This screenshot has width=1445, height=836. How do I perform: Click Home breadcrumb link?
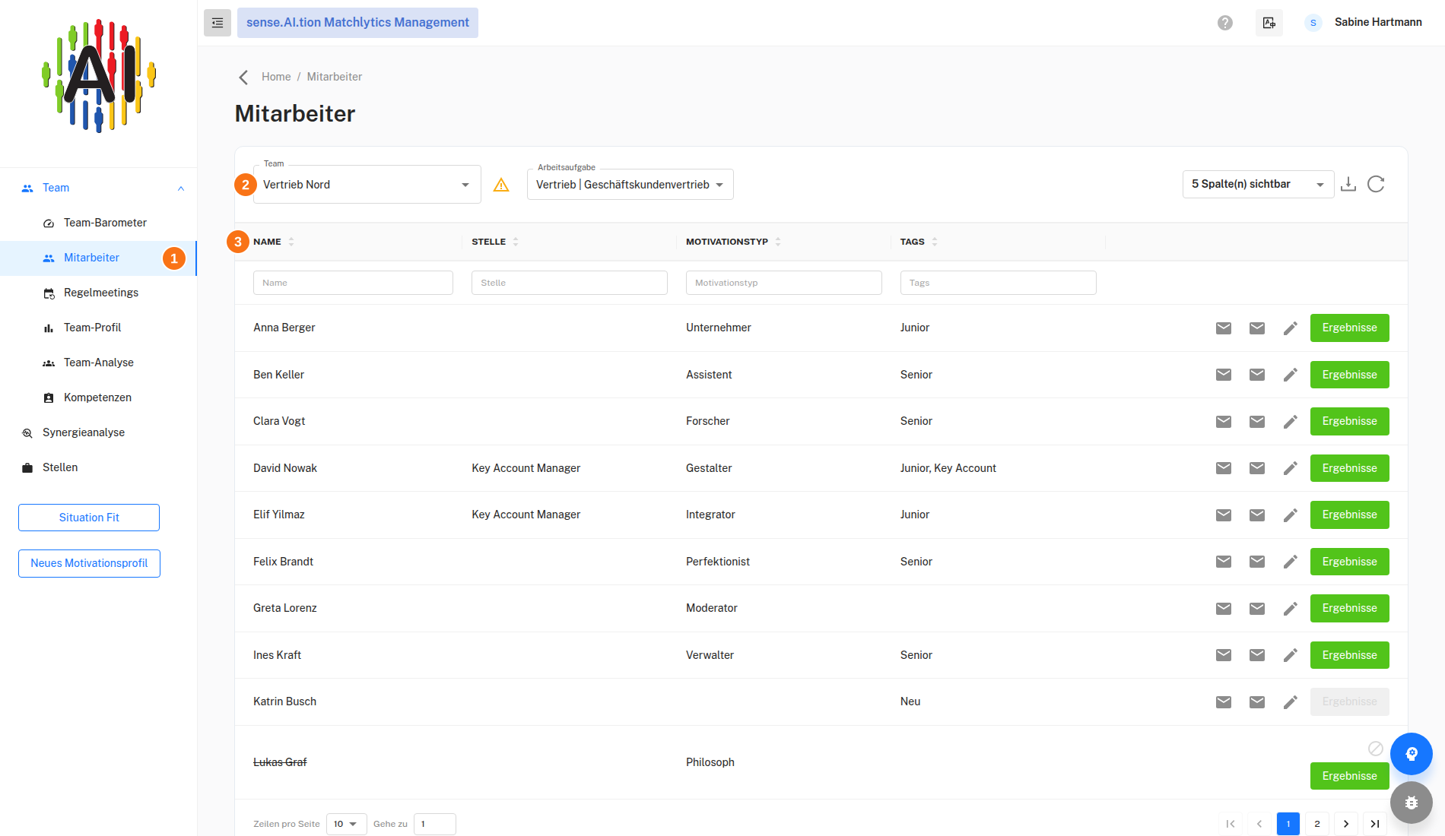(x=276, y=77)
